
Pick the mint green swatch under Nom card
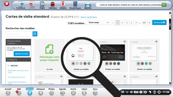click(77, 64)
